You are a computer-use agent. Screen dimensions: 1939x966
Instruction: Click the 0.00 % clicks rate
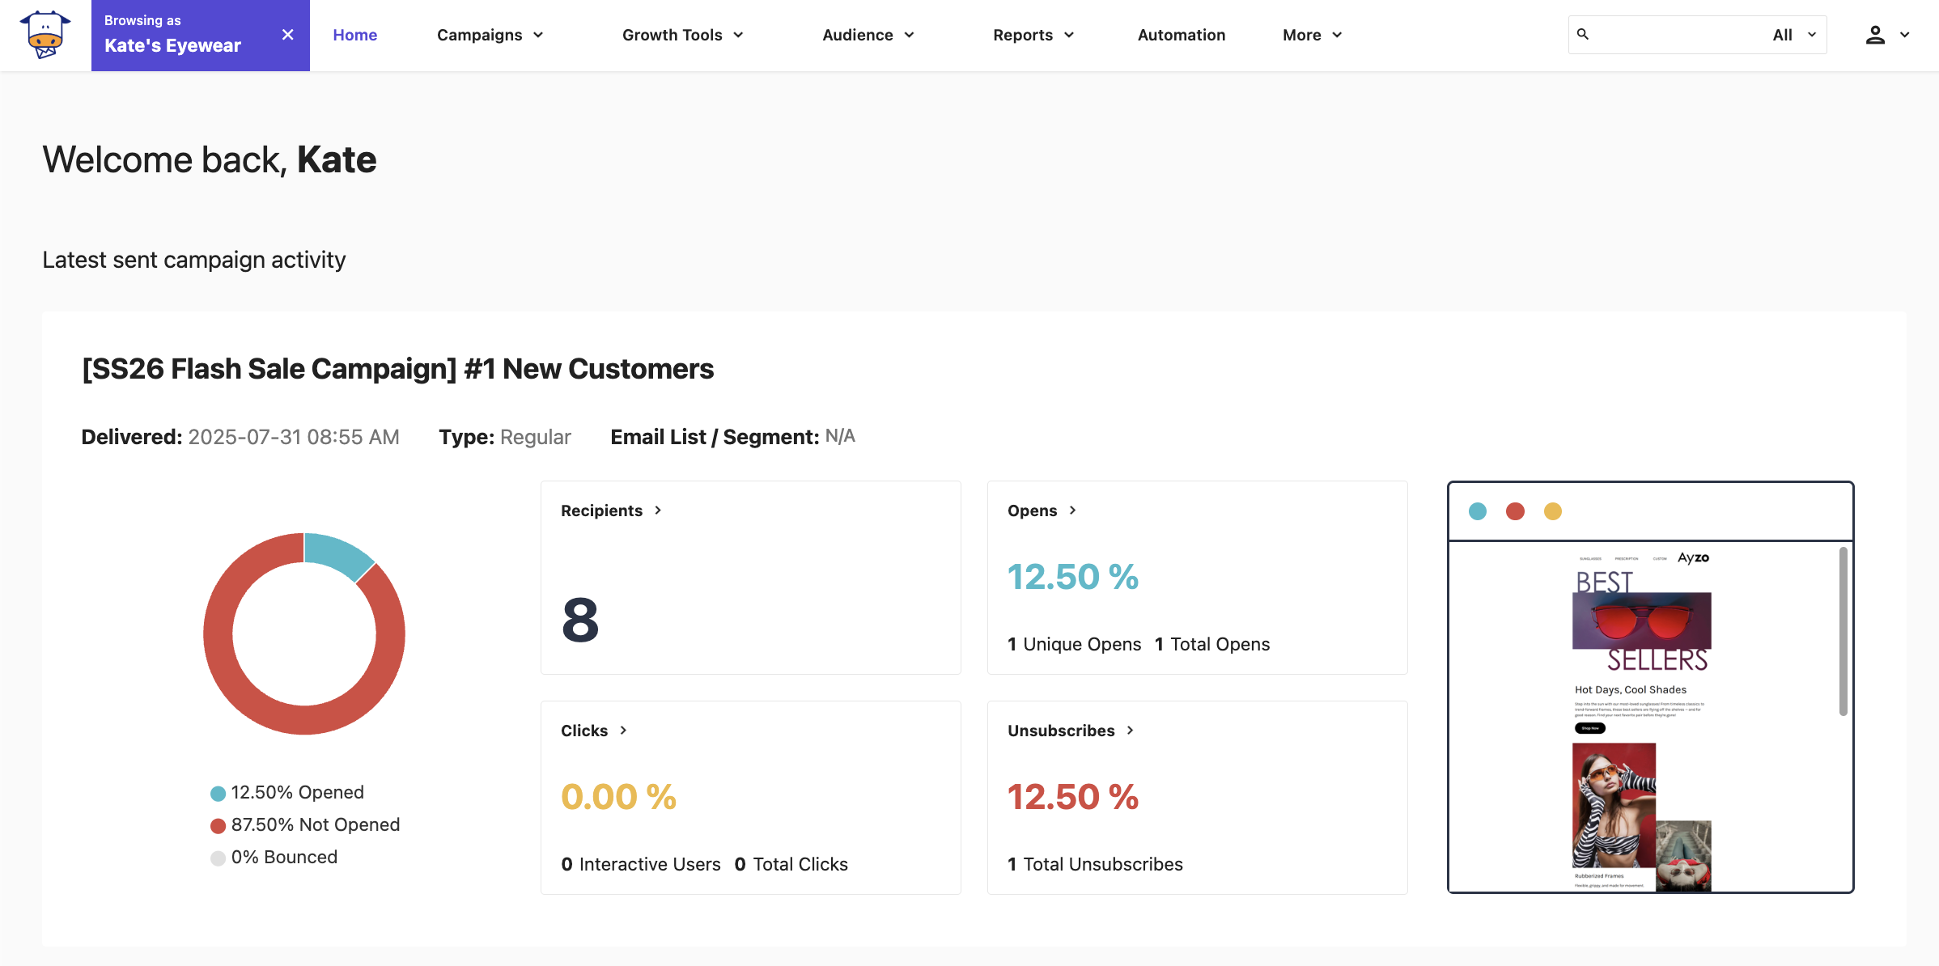point(618,797)
